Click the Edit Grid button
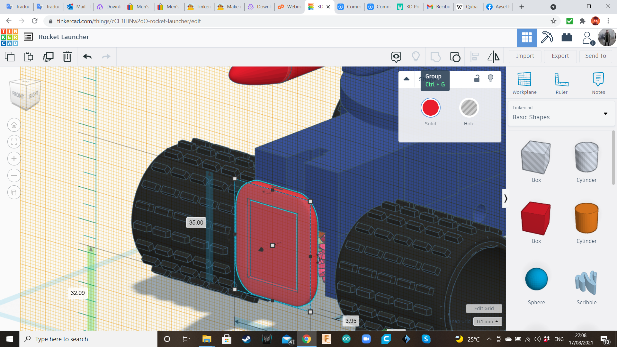617x347 pixels. tap(484, 308)
